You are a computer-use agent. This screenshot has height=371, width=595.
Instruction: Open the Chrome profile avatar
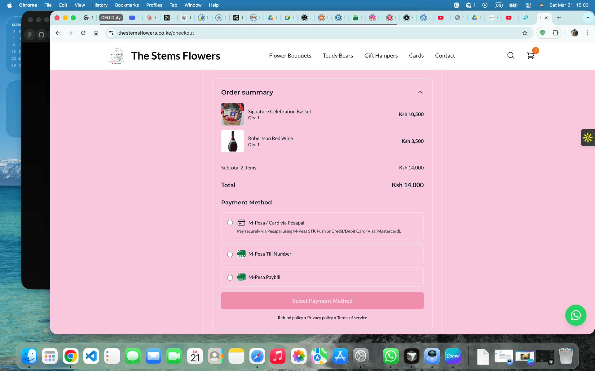click(x=574, y=33)
